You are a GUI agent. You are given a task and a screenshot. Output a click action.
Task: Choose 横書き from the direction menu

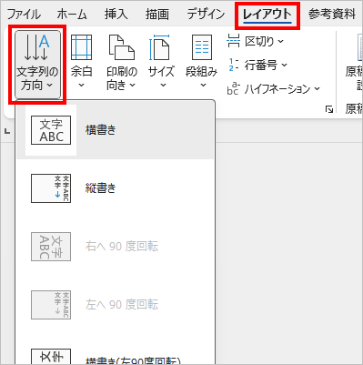click(115, 130)
